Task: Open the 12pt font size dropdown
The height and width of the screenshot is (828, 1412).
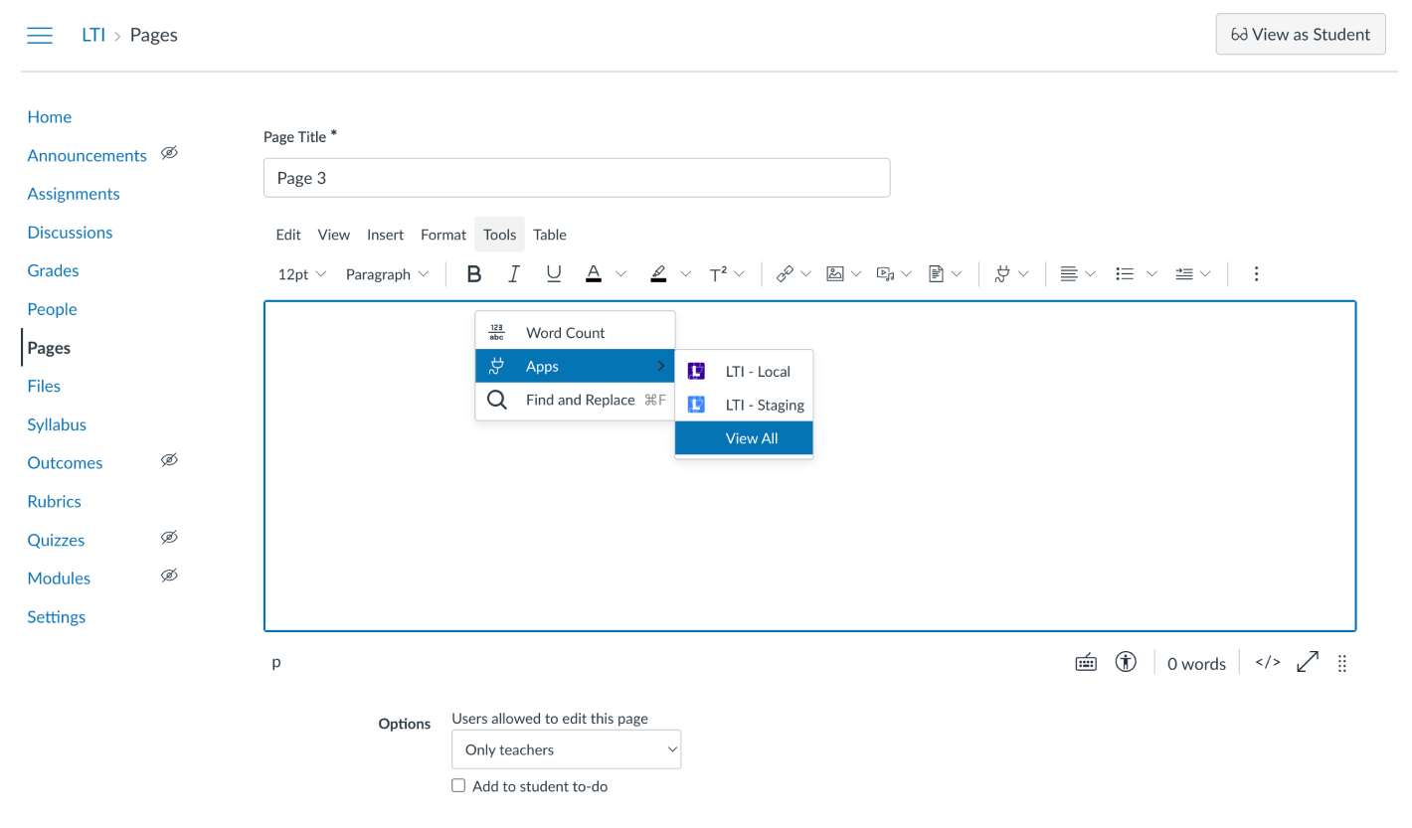Action: click(301, 274)
